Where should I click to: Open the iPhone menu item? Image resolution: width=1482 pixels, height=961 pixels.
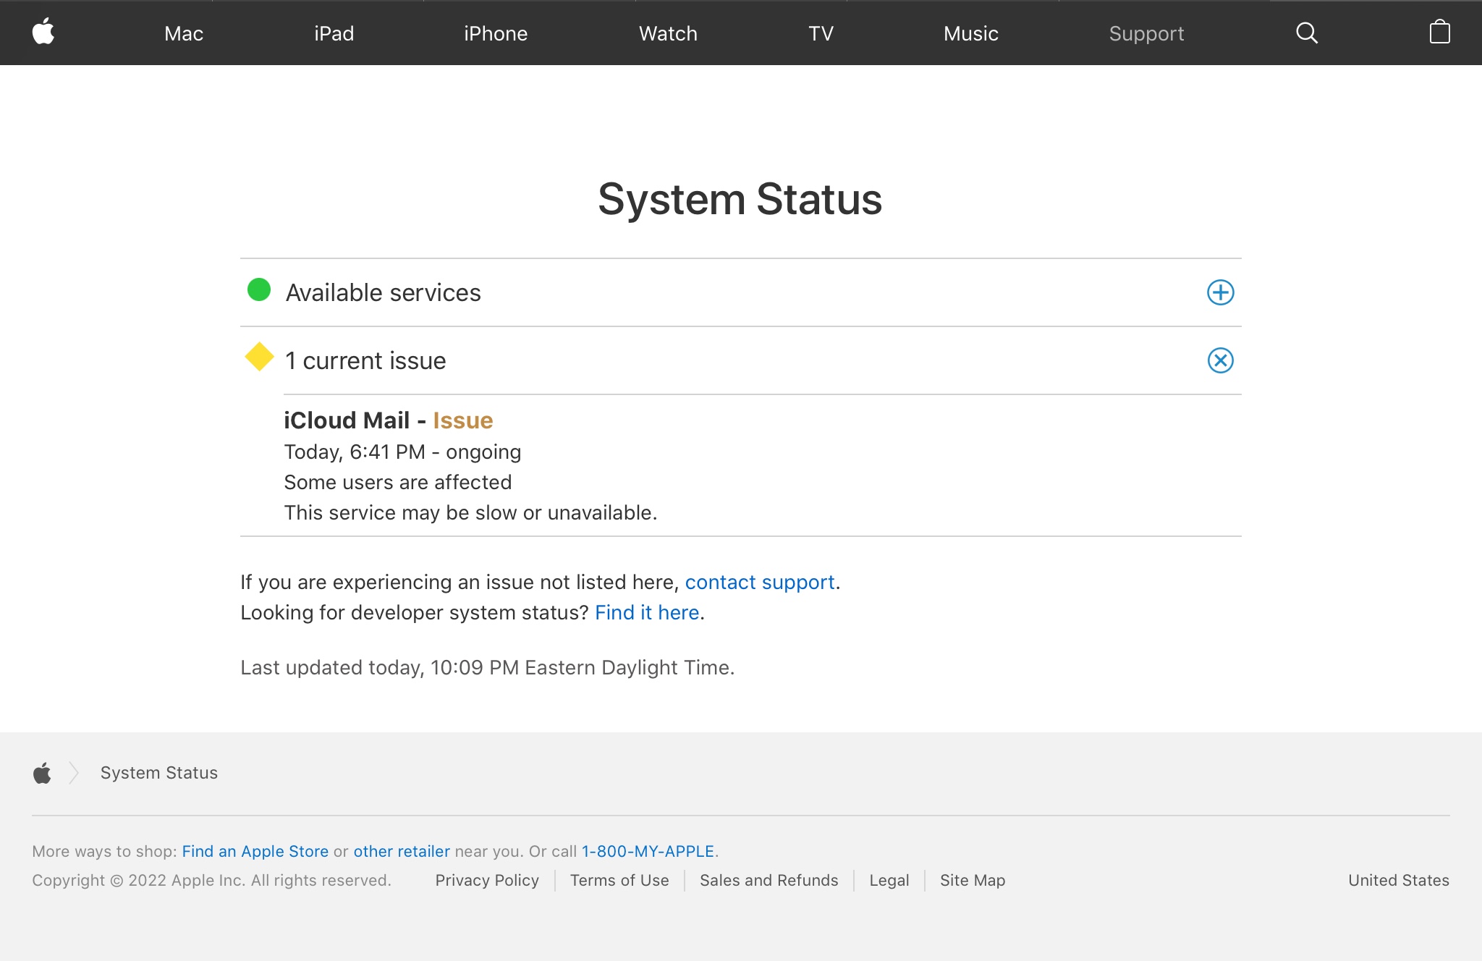[496, 33]
